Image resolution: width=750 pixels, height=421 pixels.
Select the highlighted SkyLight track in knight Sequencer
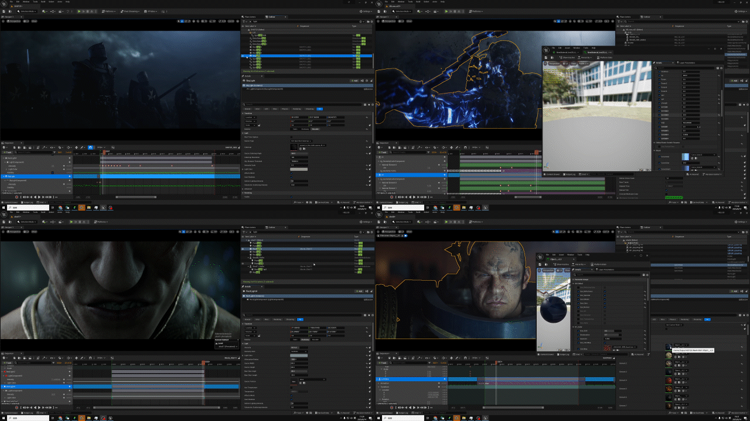click(x=36, y=176)
